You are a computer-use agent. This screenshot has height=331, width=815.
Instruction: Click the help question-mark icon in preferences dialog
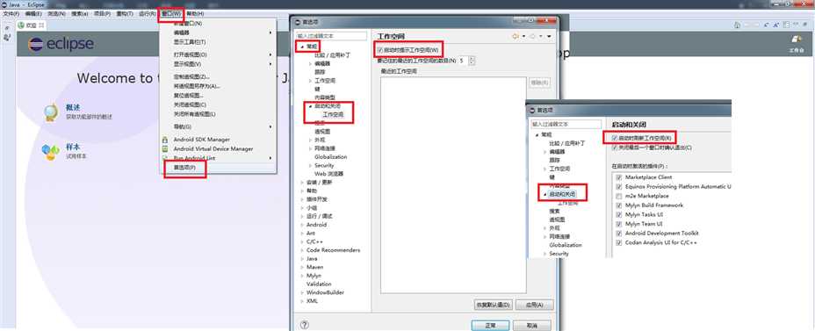(305, 325)
